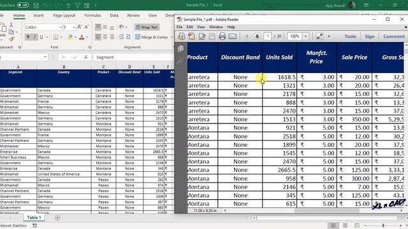
Task: Switch to Page Break Preview view in status bar
Action: coord(357,225)
